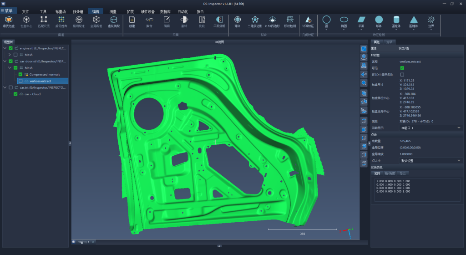Open the 虚拟装配 virtual assembly tool
Image resolution: width=466 pixels, height=255 pixels.
click(113, 22)
